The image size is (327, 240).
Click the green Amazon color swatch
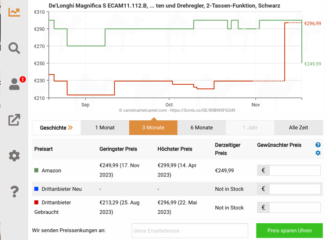coord(36,170)
